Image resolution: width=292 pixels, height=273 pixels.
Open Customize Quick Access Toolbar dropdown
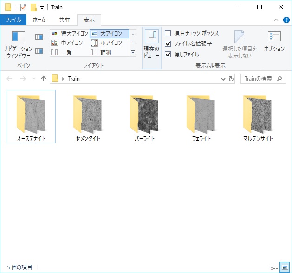click(x=42, y=7)
